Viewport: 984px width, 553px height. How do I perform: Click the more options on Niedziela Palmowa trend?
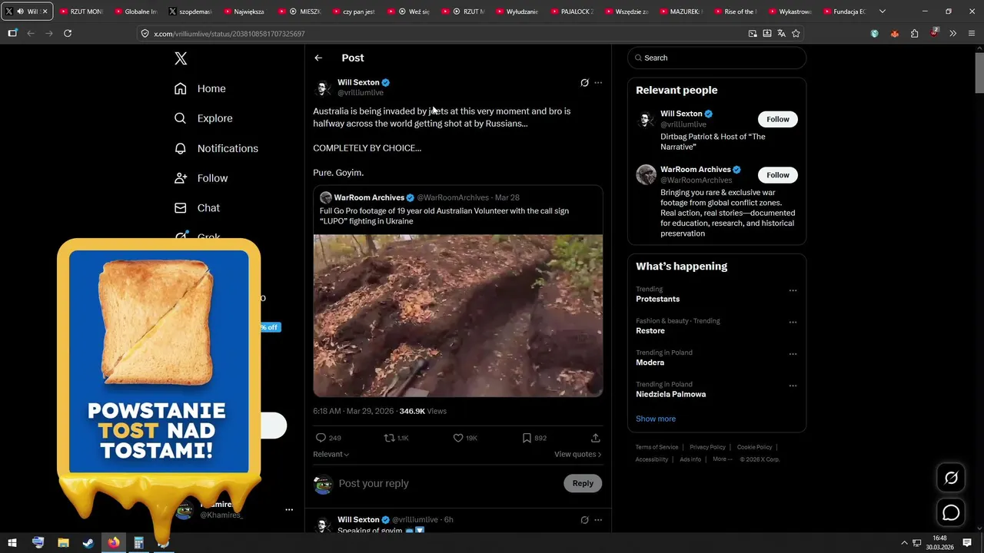point(793,386)
